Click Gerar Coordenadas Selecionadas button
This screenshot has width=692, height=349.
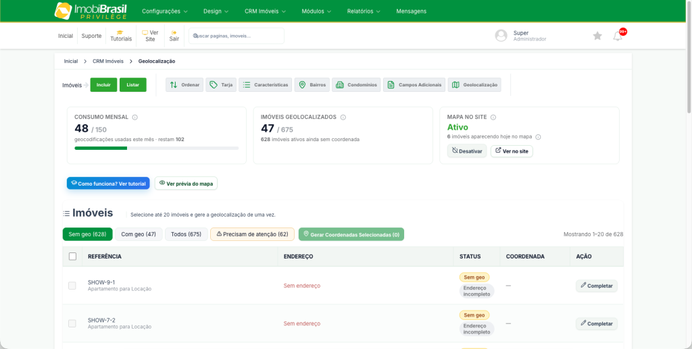point(351,234)
